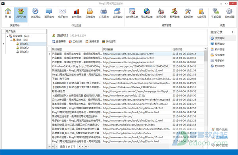Sort by 访问时间 column header
238x155 pixels.
(188, 49)
